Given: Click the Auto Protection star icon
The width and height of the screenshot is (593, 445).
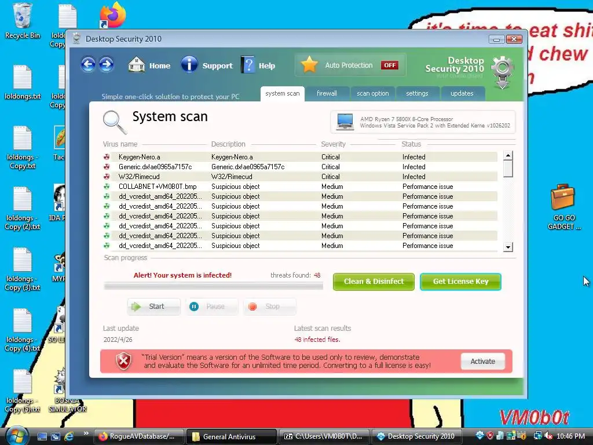Looking at the screenshot, I should [309, 65].
